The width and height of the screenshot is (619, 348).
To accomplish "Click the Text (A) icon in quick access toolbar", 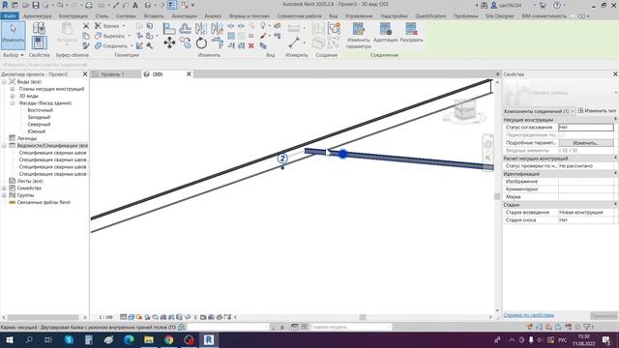I will pos(135,5).
